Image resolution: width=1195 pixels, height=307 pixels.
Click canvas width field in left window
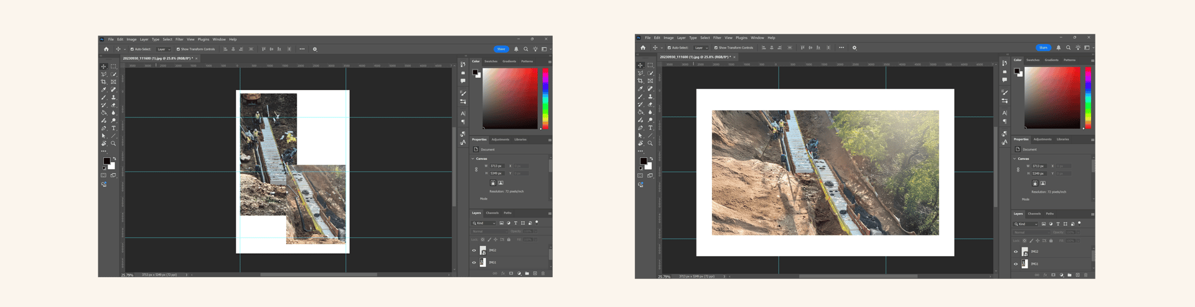tap(497, 166)
